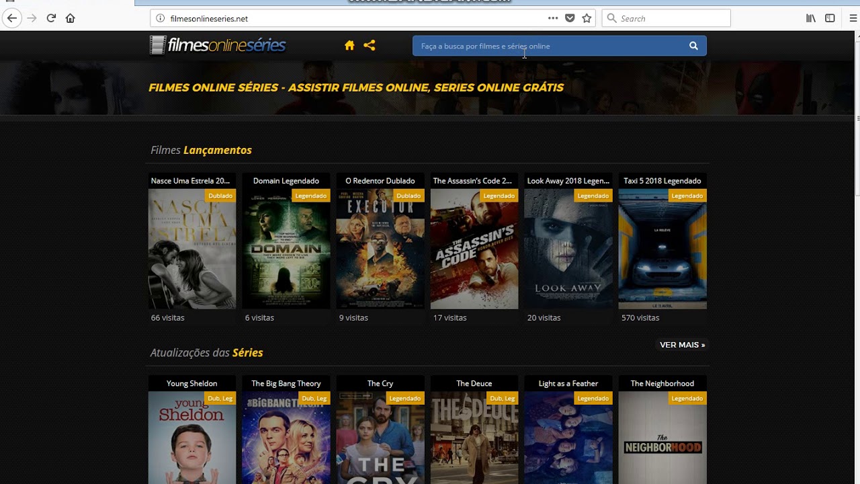Click the Filmes Lançamentos heading
This screenshot has height=484, width=860.
[x=201, y=150]
